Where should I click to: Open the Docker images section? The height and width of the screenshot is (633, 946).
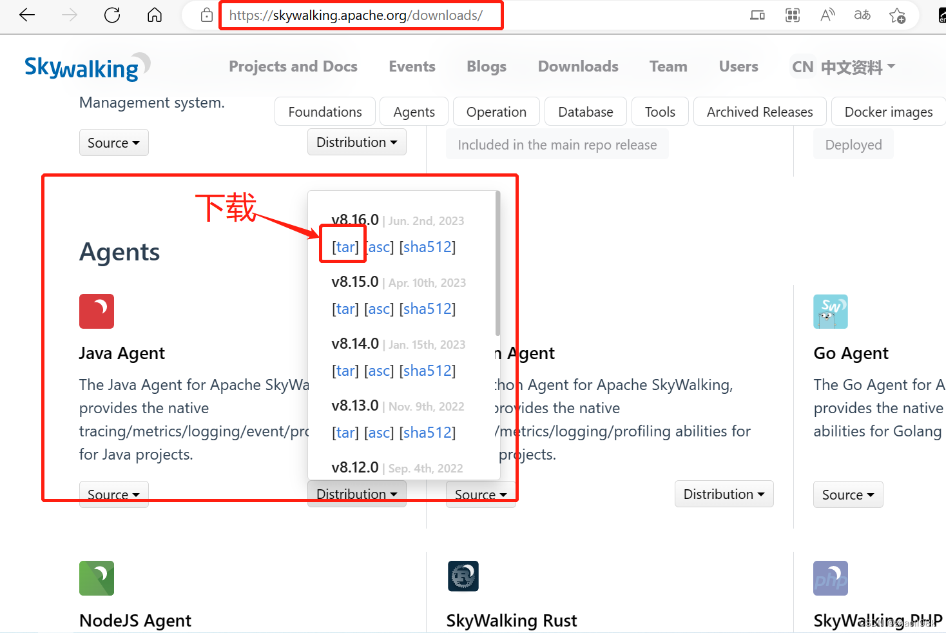coord(888,112)
